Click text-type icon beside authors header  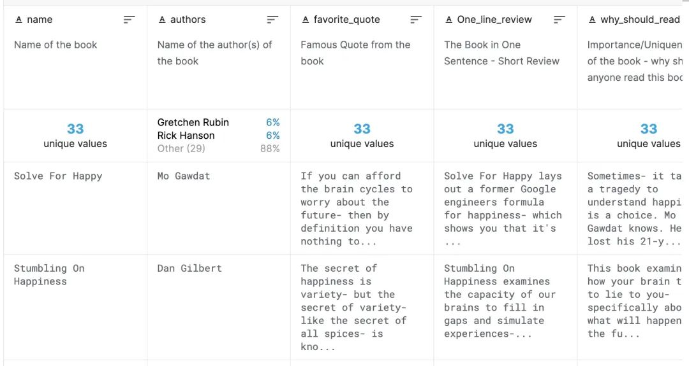tap(162, 20)
